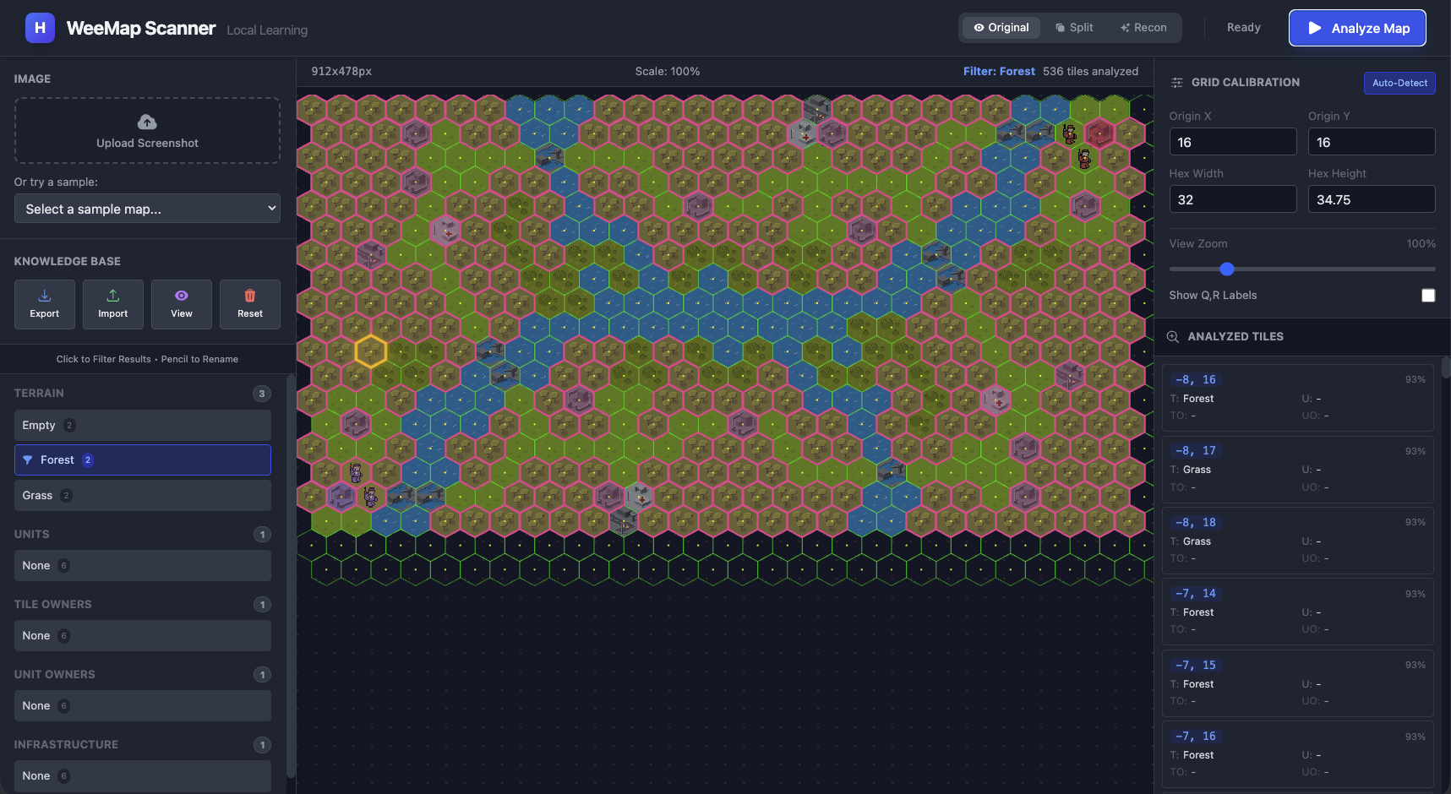The width and height of the screenshot is (1451, 794).
Task: Click the Hex Width input field
Action: [x=1232, y=199]
